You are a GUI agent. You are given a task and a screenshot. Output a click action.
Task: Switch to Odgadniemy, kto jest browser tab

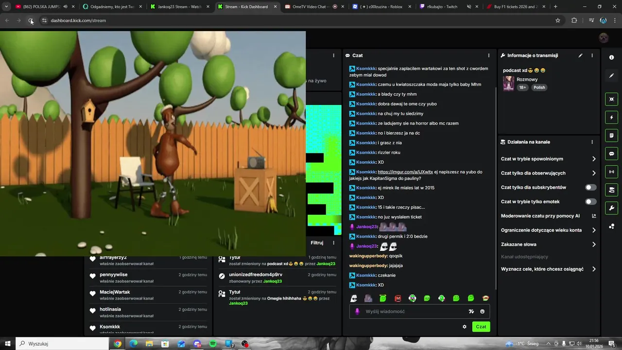tap(112, 7)
